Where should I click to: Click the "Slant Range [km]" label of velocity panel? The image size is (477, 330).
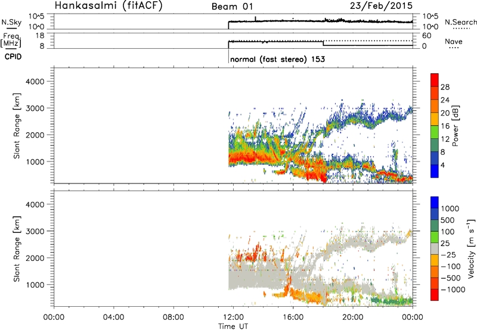click(17, 248)
